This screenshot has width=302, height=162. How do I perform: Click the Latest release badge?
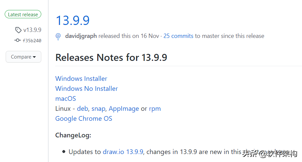tap(23, 14)
